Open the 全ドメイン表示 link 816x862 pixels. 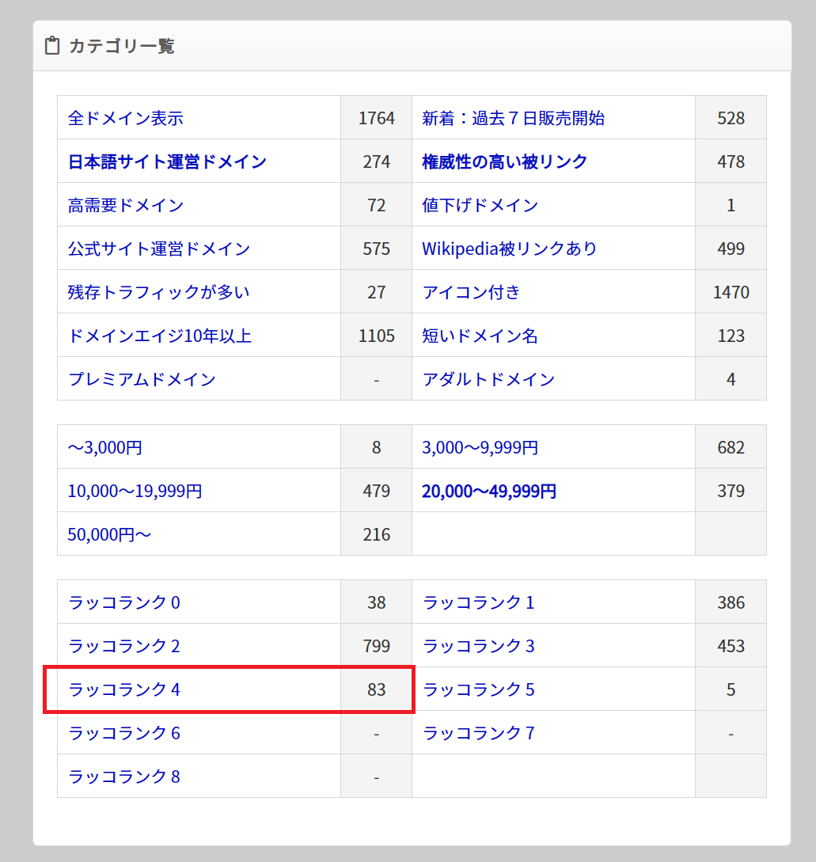[x=125, y=118]
